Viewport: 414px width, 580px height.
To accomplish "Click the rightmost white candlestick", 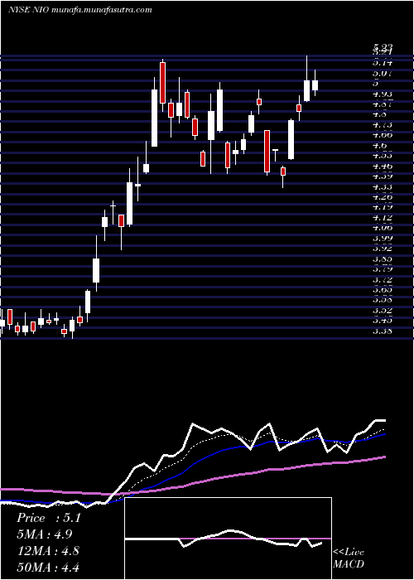I will (315, 85).
